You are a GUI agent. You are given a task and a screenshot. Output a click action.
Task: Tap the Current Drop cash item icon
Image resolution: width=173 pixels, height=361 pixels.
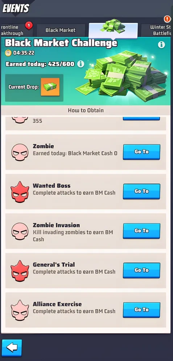(x=50, y=87)
